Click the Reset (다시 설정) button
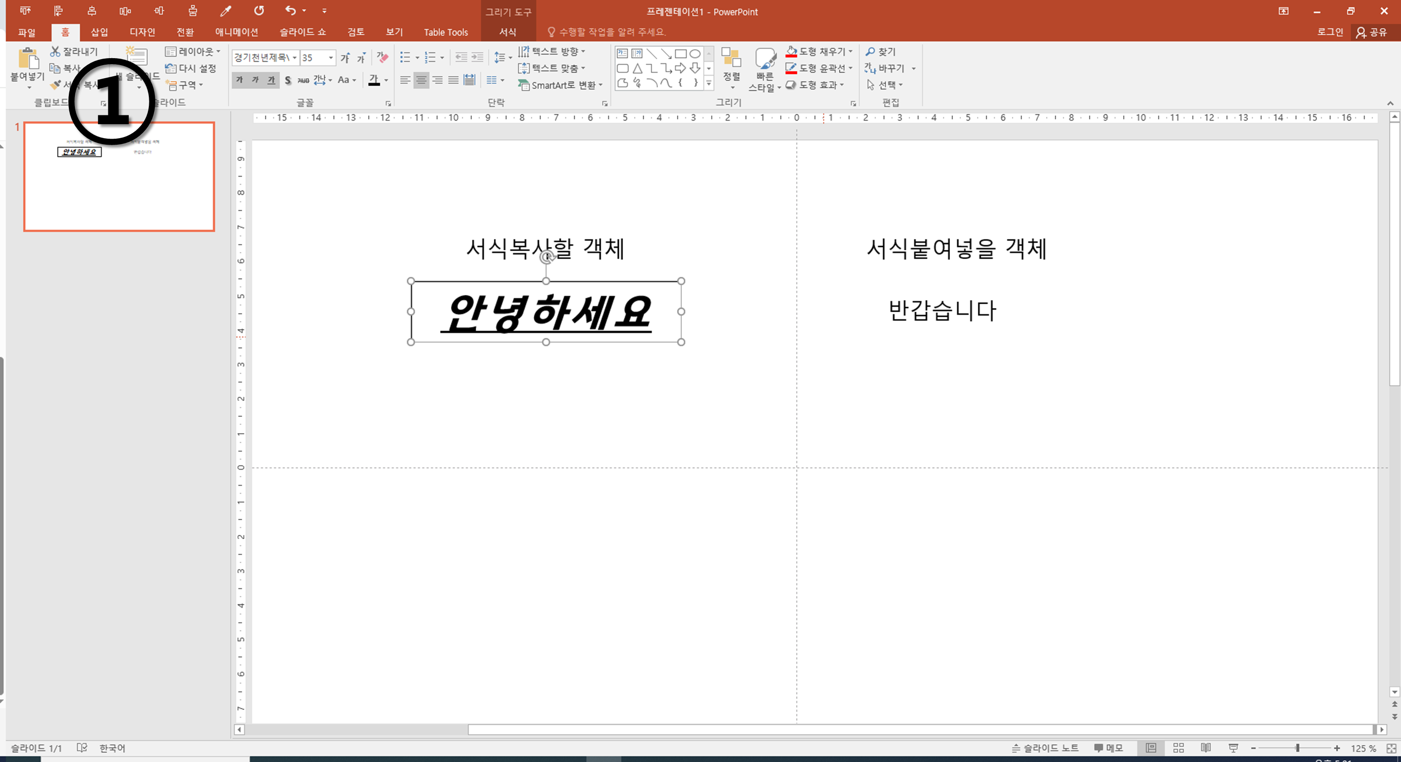Viewport: 1401px width, 762px height. coord(191,68)
